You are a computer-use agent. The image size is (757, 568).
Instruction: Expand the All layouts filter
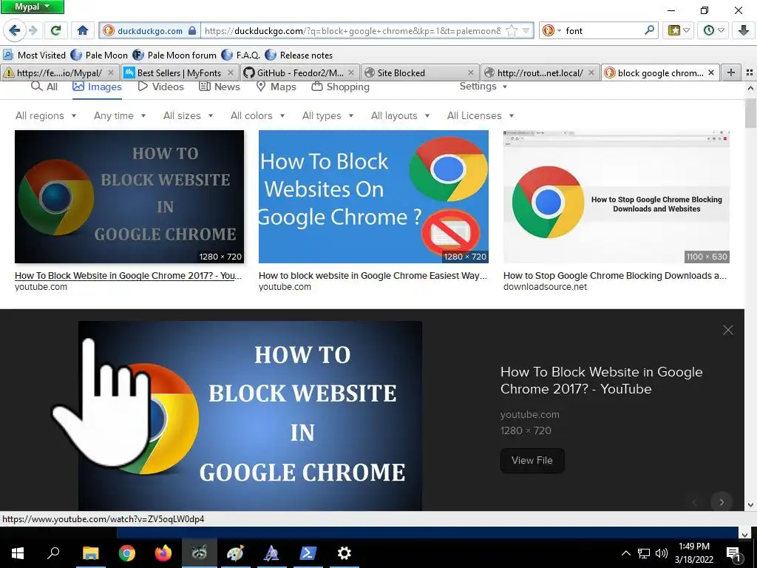coord(400,116)
